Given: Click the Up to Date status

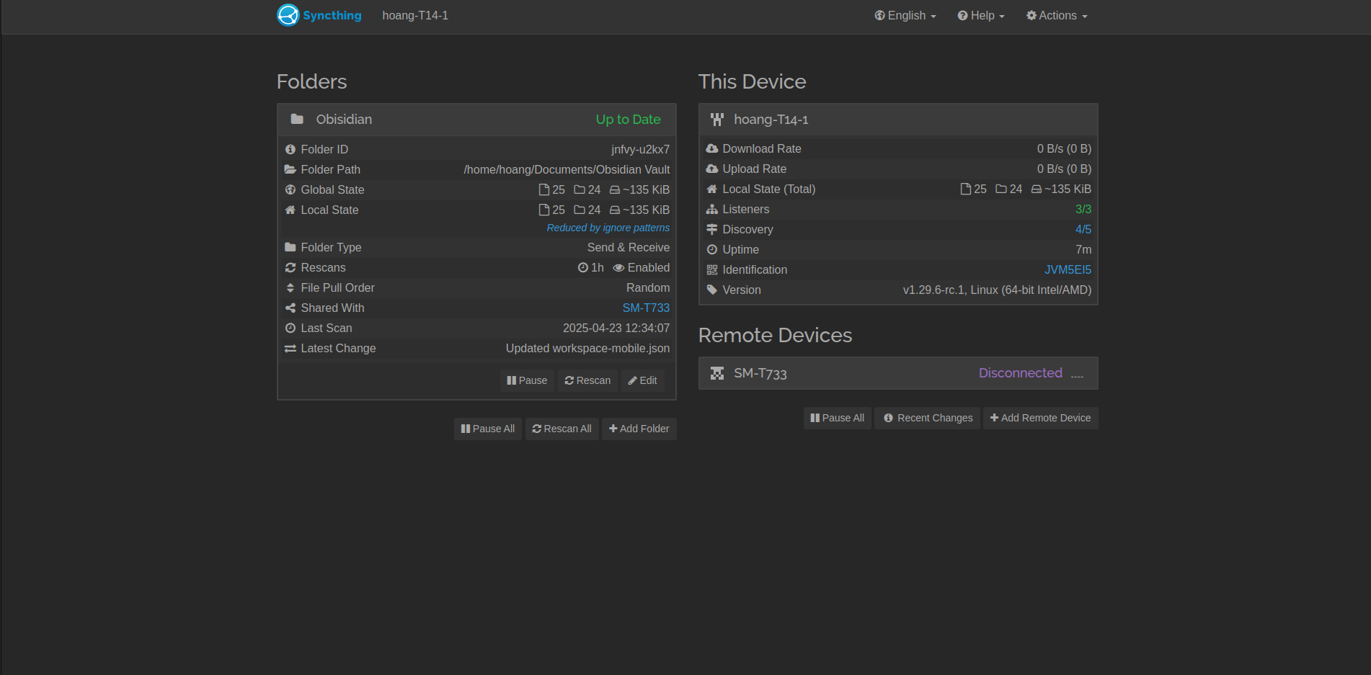Looking at the screenshot, I should coord(629,120).
